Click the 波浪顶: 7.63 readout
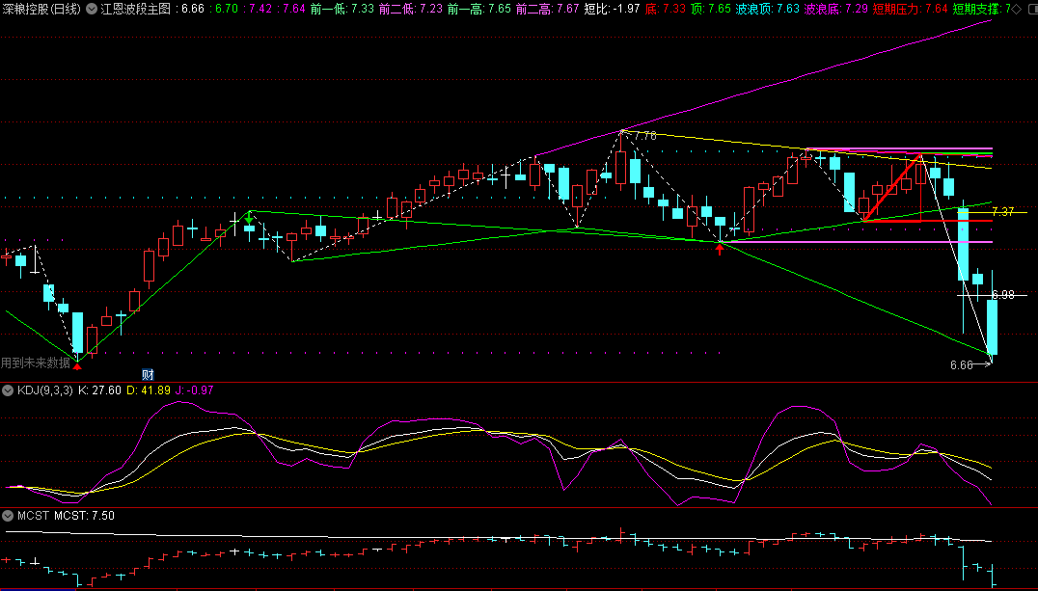The height and width of the screenshot is (591, 1038). (x=768, y=10)
